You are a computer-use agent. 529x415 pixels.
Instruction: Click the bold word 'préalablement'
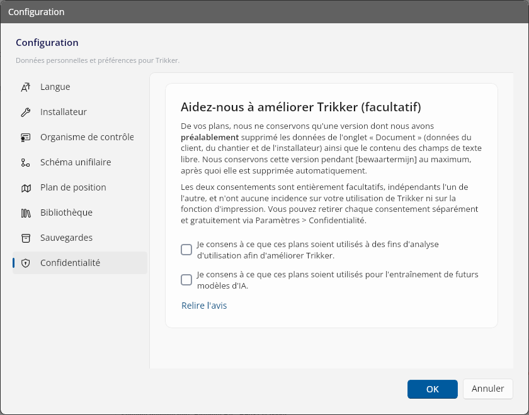[x=210, y=138]
